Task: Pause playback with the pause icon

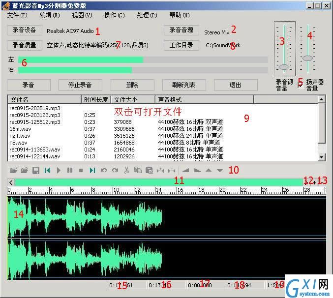Action: 70,170
